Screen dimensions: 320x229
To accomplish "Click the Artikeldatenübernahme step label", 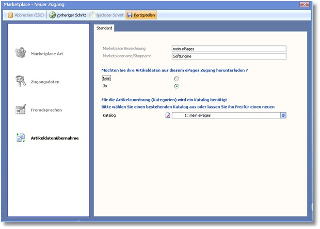I will click(x=55, y=139).
